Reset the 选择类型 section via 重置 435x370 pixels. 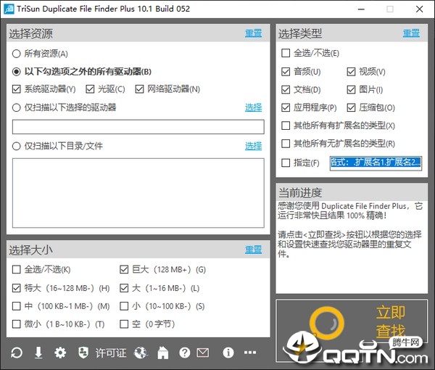coord(411,33)
